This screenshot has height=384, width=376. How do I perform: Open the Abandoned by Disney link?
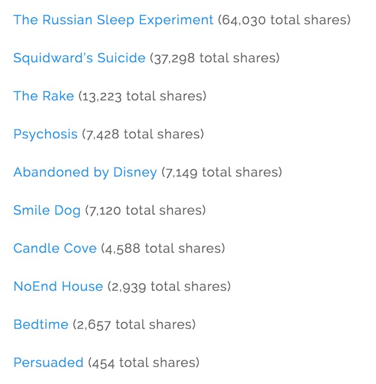point(85,172)
